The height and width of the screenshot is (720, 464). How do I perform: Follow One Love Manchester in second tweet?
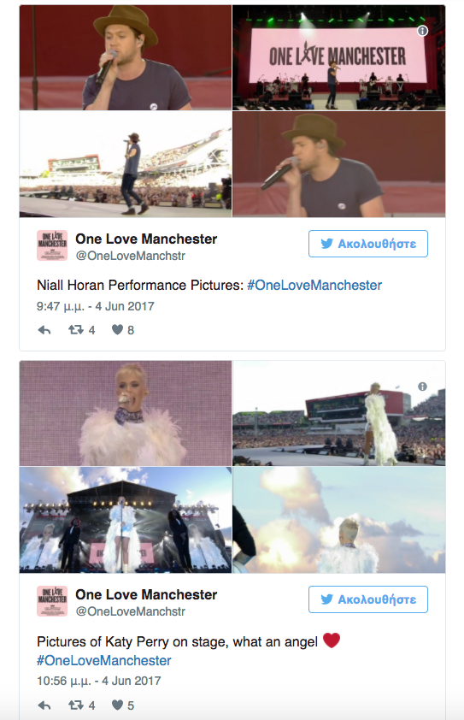click(368, 599)
